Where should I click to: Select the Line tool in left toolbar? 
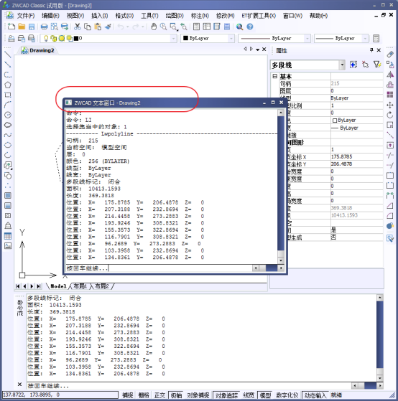(8, 55)
